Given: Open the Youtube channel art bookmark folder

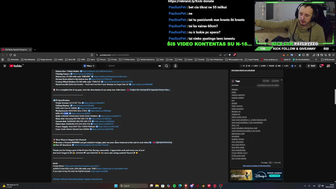Looking at the screenshot, I should point(146,60).
